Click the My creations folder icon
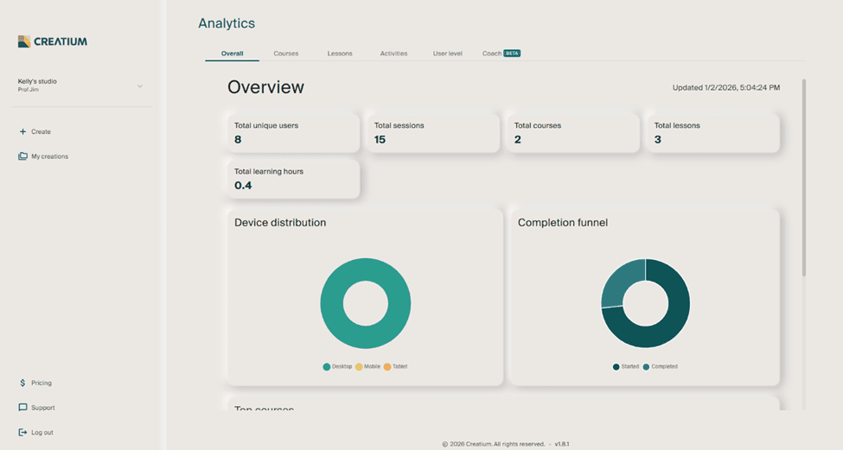The height and width of the screenshot is (450, 843). [x=22, y=156]
